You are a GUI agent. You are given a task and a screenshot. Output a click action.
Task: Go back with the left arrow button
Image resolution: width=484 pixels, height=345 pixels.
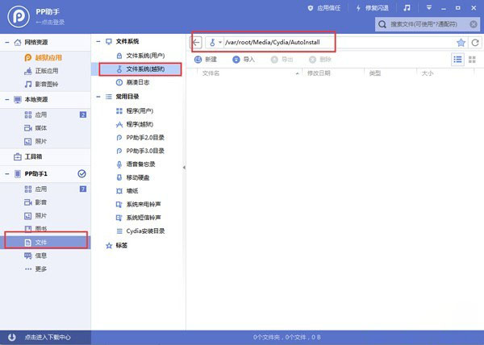[x=196, y=43]
